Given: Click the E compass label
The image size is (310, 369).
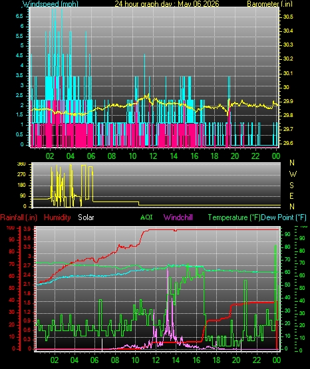Looking at the screenshot, I should [x=291, y=196].
